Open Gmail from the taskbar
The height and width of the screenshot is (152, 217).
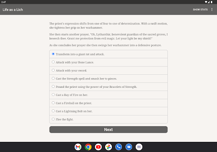click(x=78, y=147)
